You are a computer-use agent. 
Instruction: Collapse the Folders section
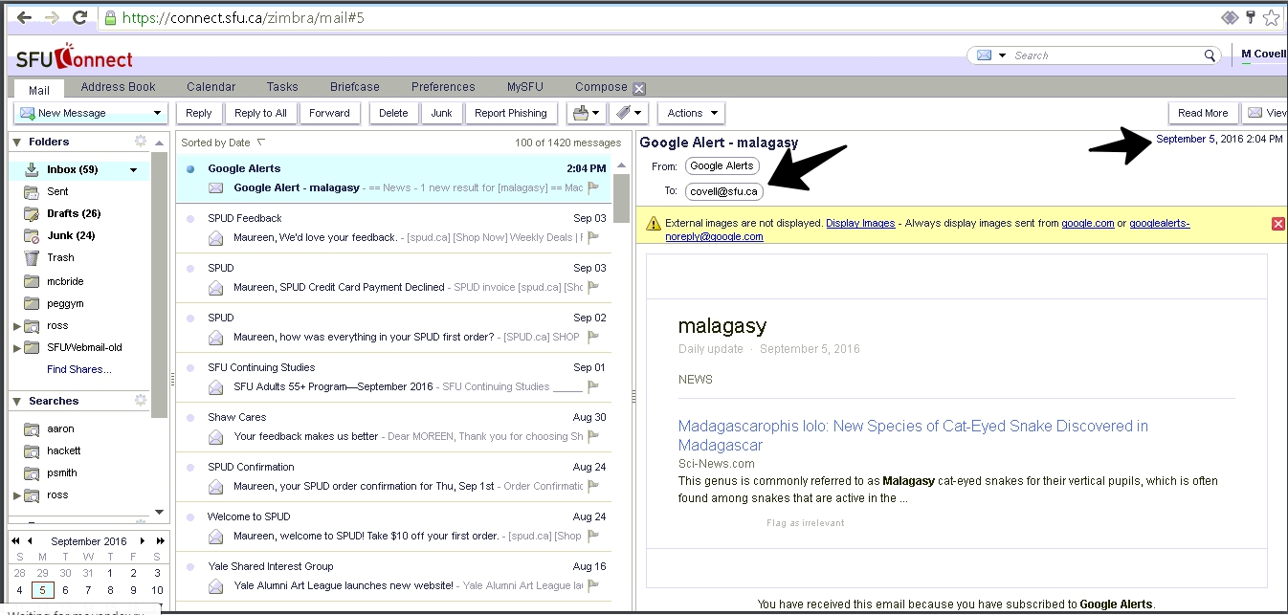point(16,142)
